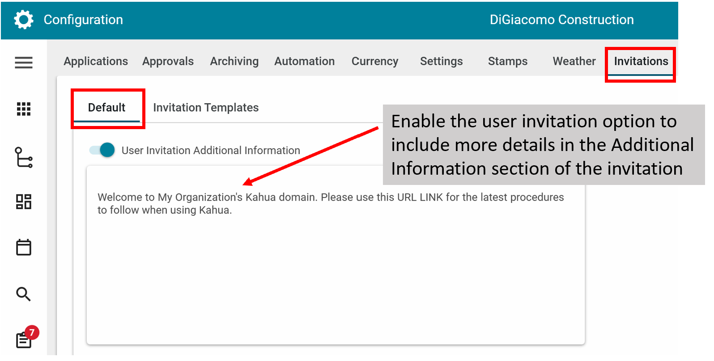Open the Archiving tab
Image resolution: width=714 pixels, height=361 pixels.
pyautogui.click(x=234, y=61)
